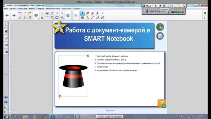Click the bottom-left next page arrow
The image size is (211, 119).
(x=6, y=102)
